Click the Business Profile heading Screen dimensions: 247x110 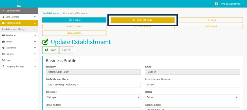point(61,61)
